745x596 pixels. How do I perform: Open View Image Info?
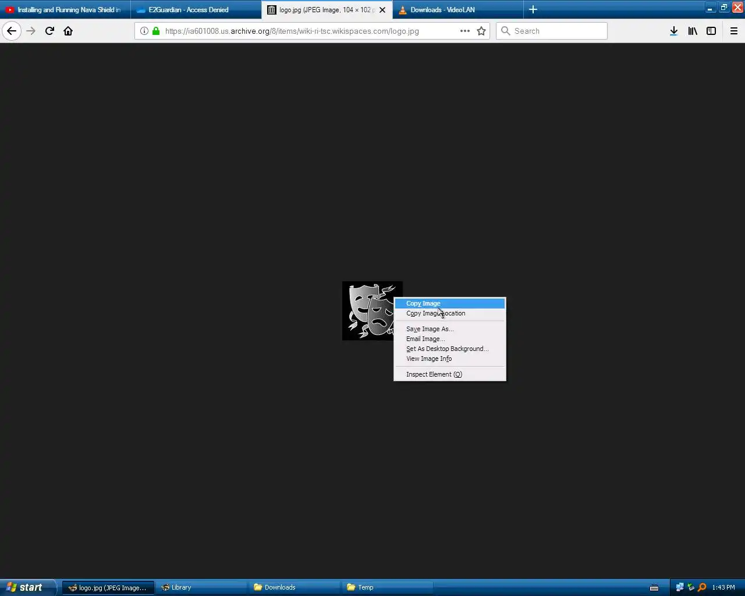tap(450, 359)
